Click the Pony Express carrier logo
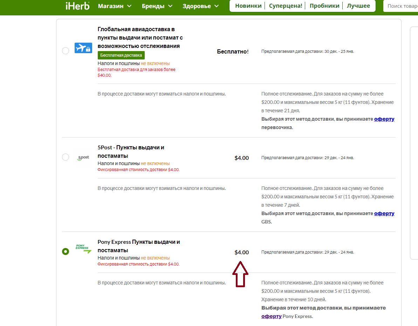Viewport: 418px width, 326px height. 83,249
